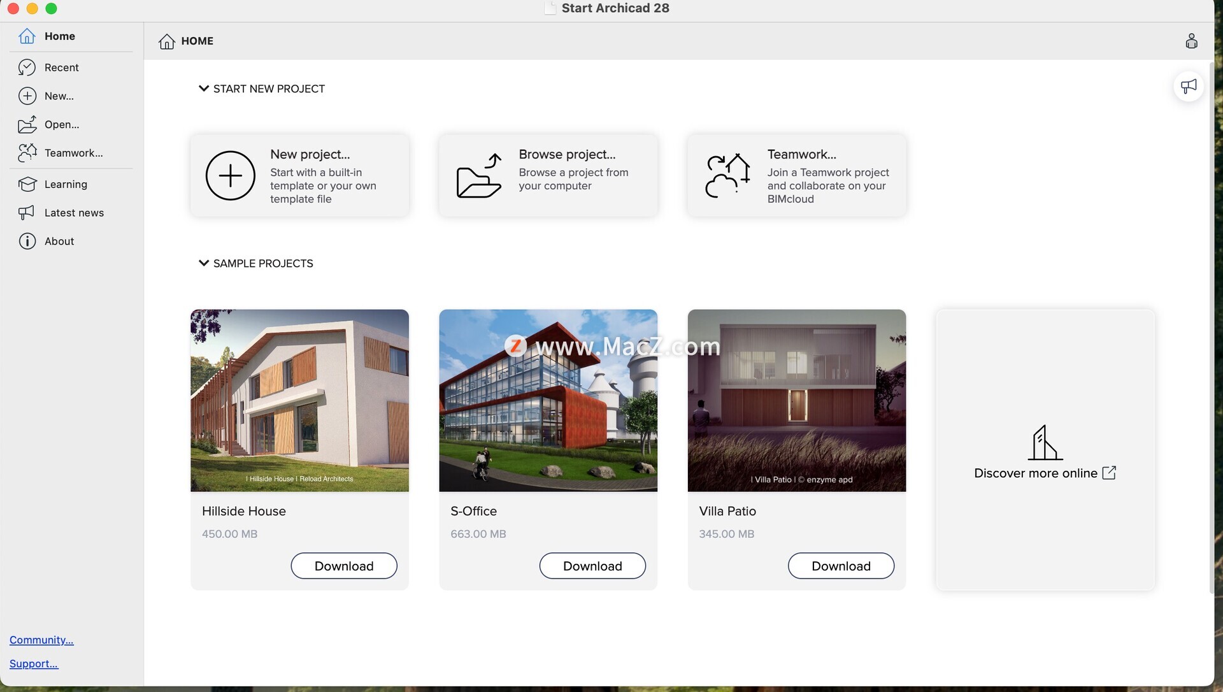Click the New... plus circle icon in sidebar

point(27,96)
